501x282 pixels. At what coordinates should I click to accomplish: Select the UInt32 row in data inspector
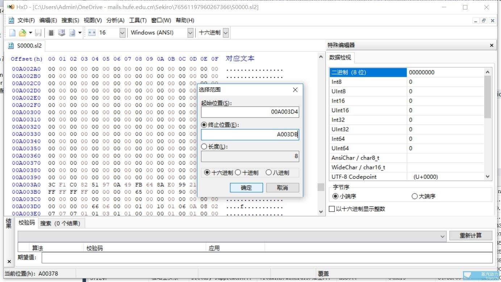[x=406, y=129]
